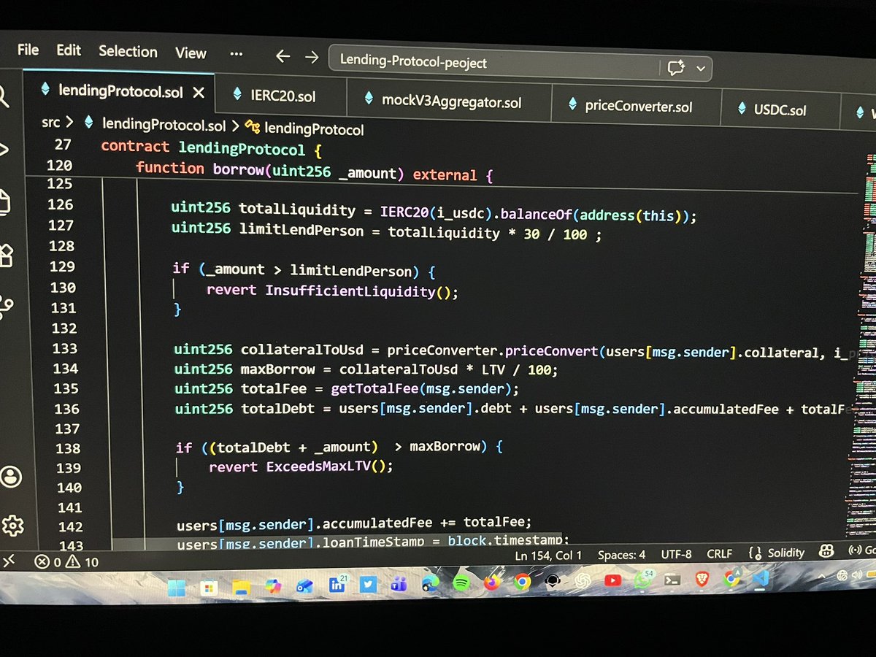Open WhatsApp from the taskbar
The height and width of the screenshot is (657, 876).
(x=643, y=580)
